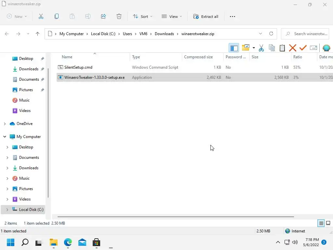
Task: Expand Pictures under My Computer
Action: [7, 189]
